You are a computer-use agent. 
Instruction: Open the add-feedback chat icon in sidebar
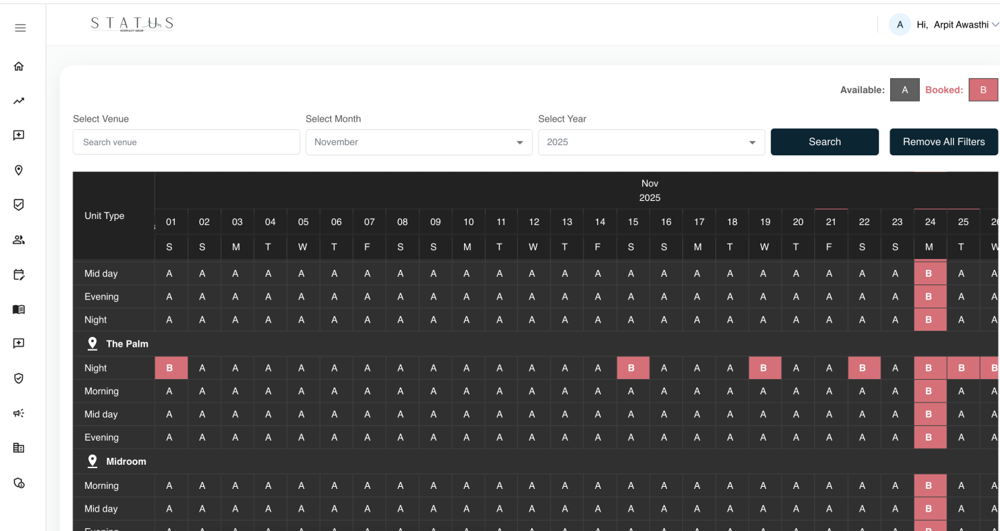coord(20,135)
